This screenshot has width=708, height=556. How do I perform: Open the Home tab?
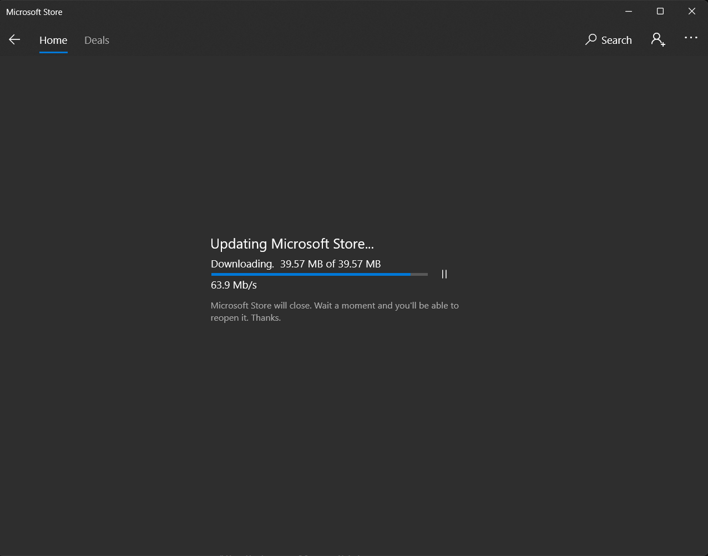(53, 40)
